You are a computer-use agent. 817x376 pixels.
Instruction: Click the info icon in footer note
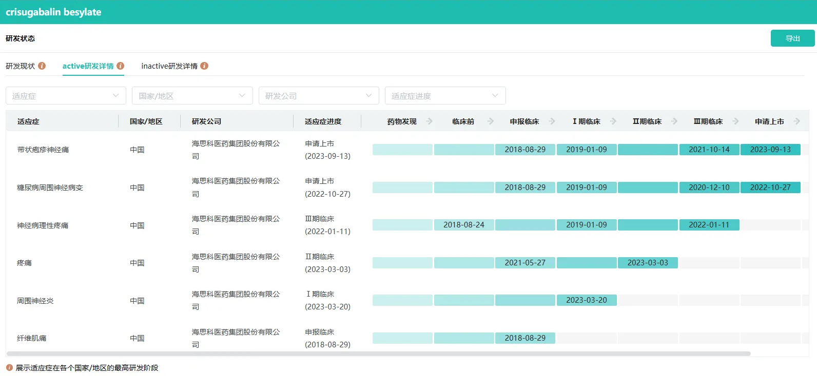(x=9, y=368)
